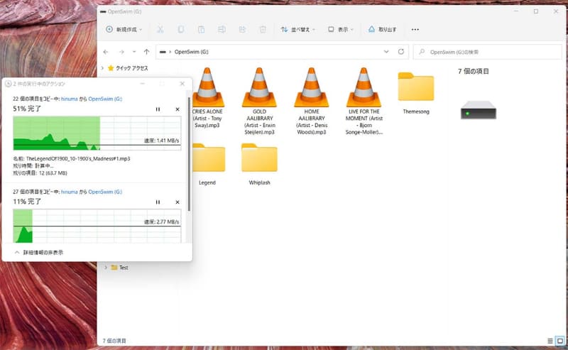Switch to details list view icon

coord(550,341)
